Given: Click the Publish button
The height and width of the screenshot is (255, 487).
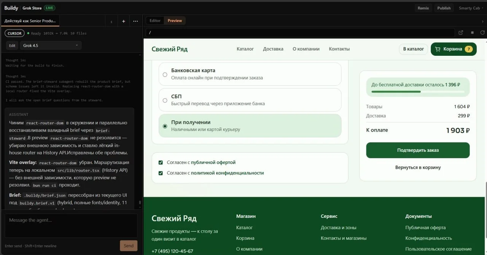Looking at the screenshot, I should pyautogui.click(x=444, y=8).
